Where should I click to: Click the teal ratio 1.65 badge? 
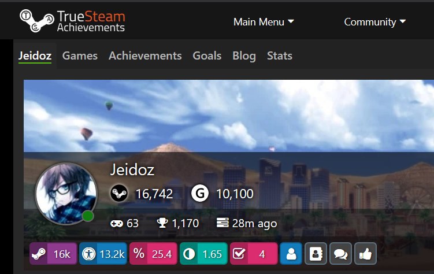point(203,254)
